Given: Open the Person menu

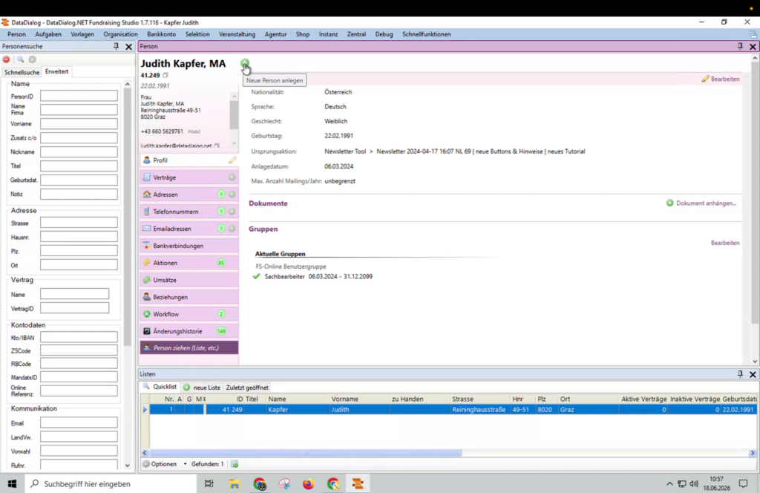Looking at the screenshot, I should coord(16,34).
